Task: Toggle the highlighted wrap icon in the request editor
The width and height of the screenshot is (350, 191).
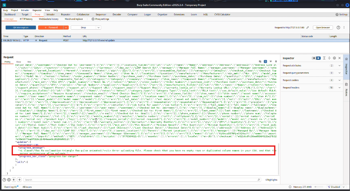Action: (265, 61)
